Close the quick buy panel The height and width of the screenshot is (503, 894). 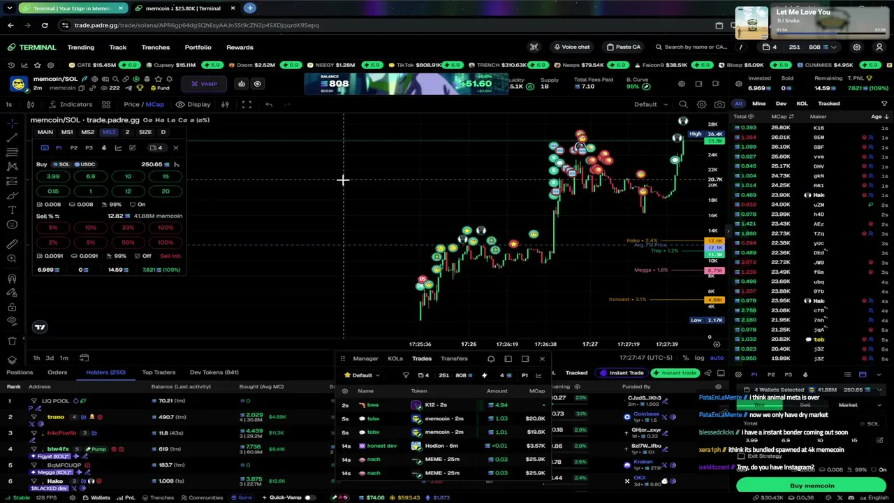click(176, 148)
